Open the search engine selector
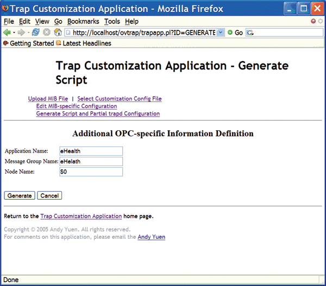Screen dimensions: 326x286 pos(250,33)
